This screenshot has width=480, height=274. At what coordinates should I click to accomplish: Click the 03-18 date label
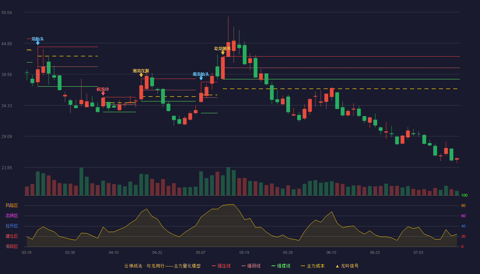[x=27, y=252]
